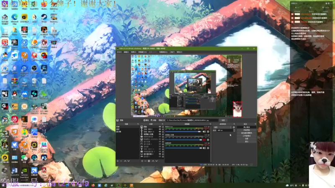Click Filters icon in source toolbar
Image resolution: width=335 pixels, height=188 pixels.
click(x=153, y=120)
